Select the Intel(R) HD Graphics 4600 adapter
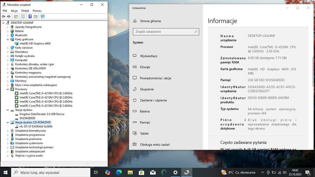Screen dimensions: 315x177 point(35,43)
